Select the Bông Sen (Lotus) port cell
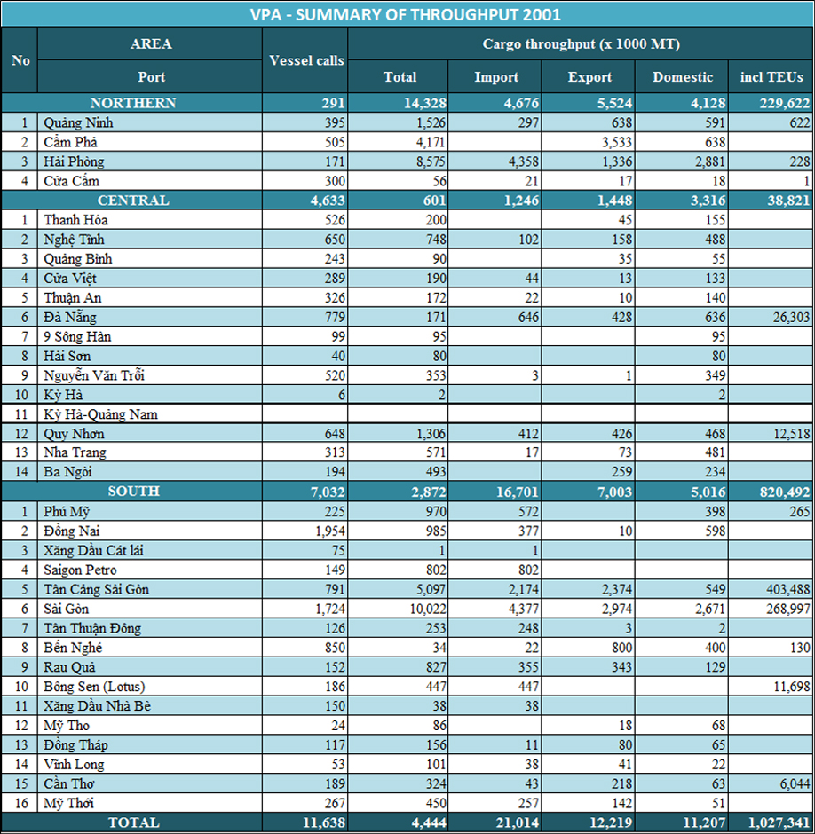Image resolution: width=815 pixels, height=834 pixels. 93,687
